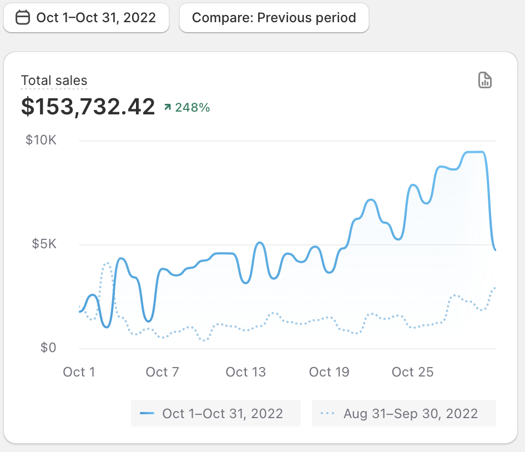
Task: Toggle the Aug 31–Sep 30, 2022 legend series
Action: 404,413
